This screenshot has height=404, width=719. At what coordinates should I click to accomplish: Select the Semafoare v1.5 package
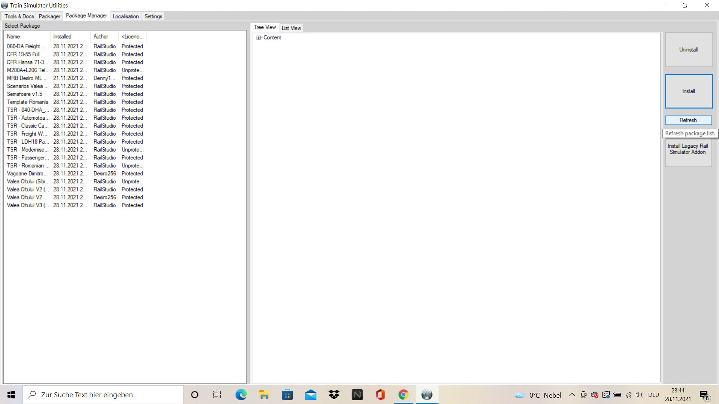coord(75,94)
